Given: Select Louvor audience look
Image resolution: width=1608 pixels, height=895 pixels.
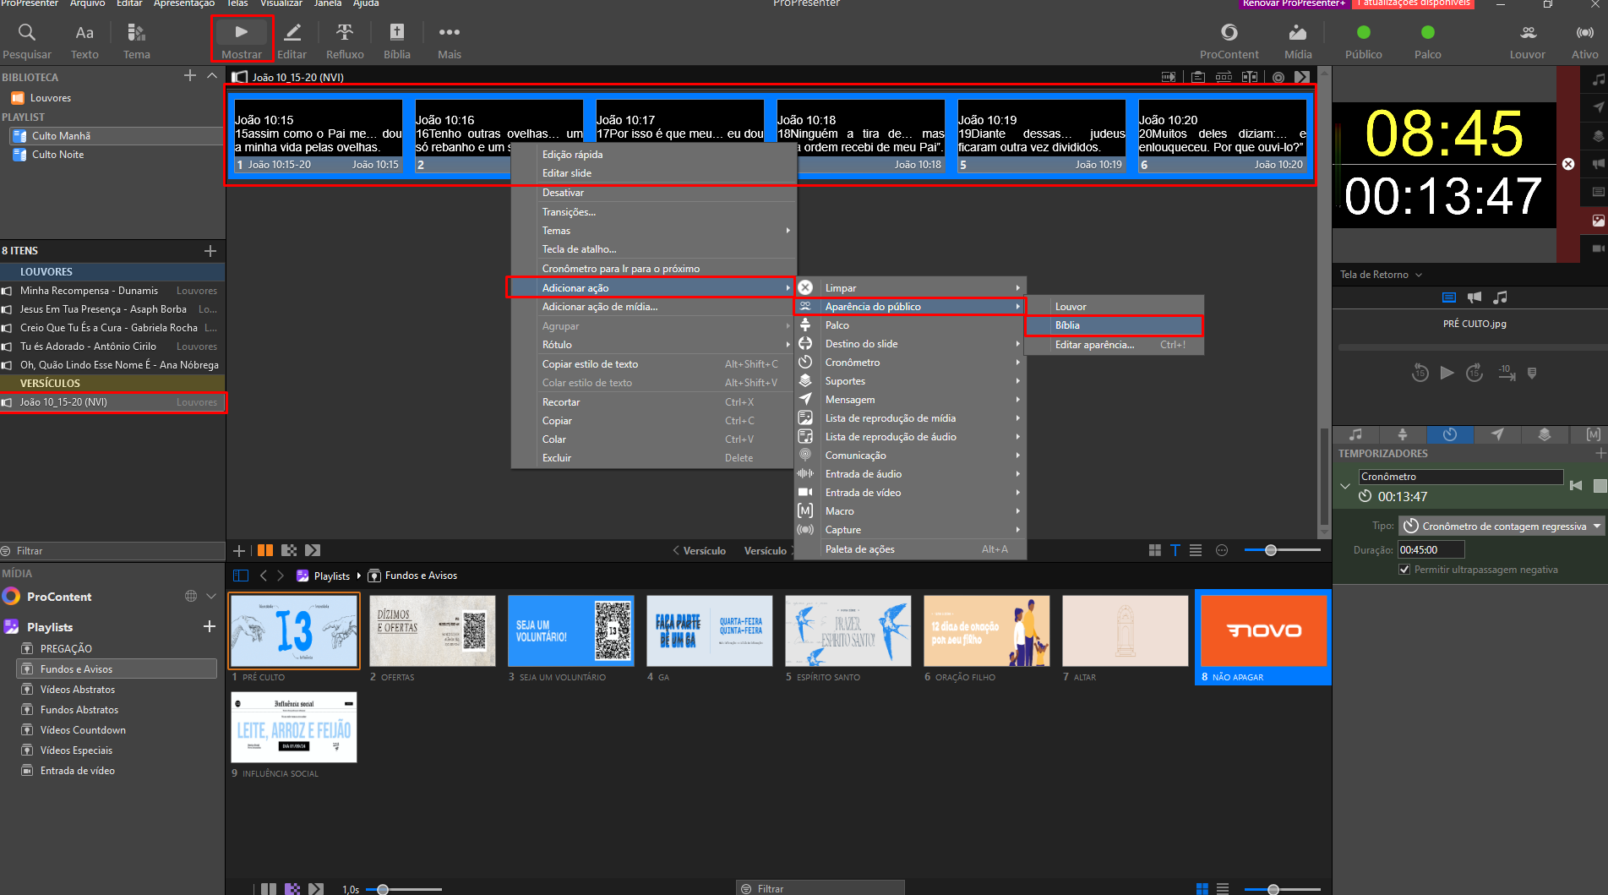Looking at the screenshot, I should (1114, 307).
